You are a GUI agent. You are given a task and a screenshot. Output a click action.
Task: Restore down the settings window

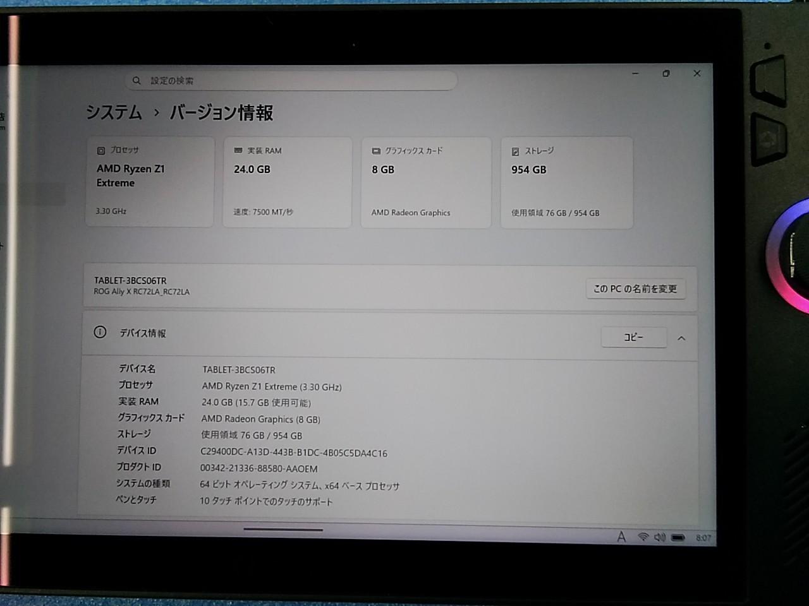click(x=666, y=73)
